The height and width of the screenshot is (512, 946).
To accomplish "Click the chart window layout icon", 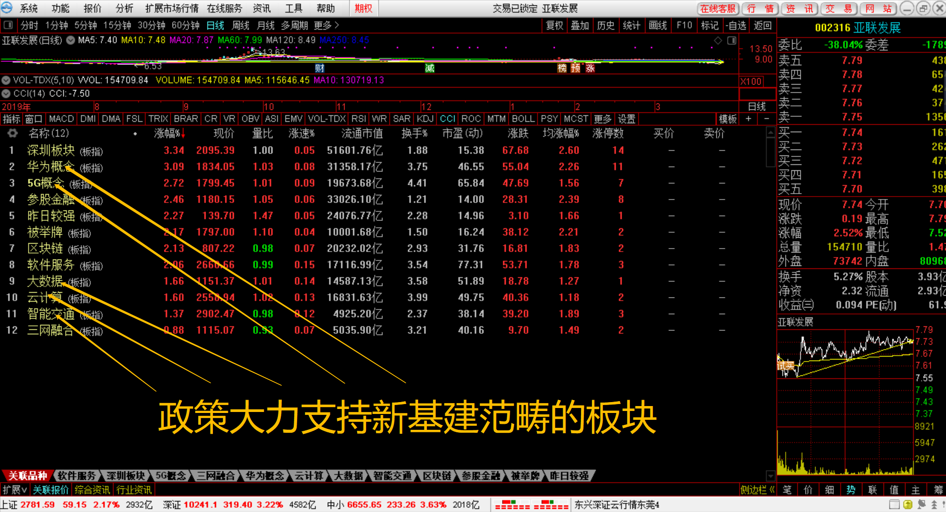I will (732, 40).
